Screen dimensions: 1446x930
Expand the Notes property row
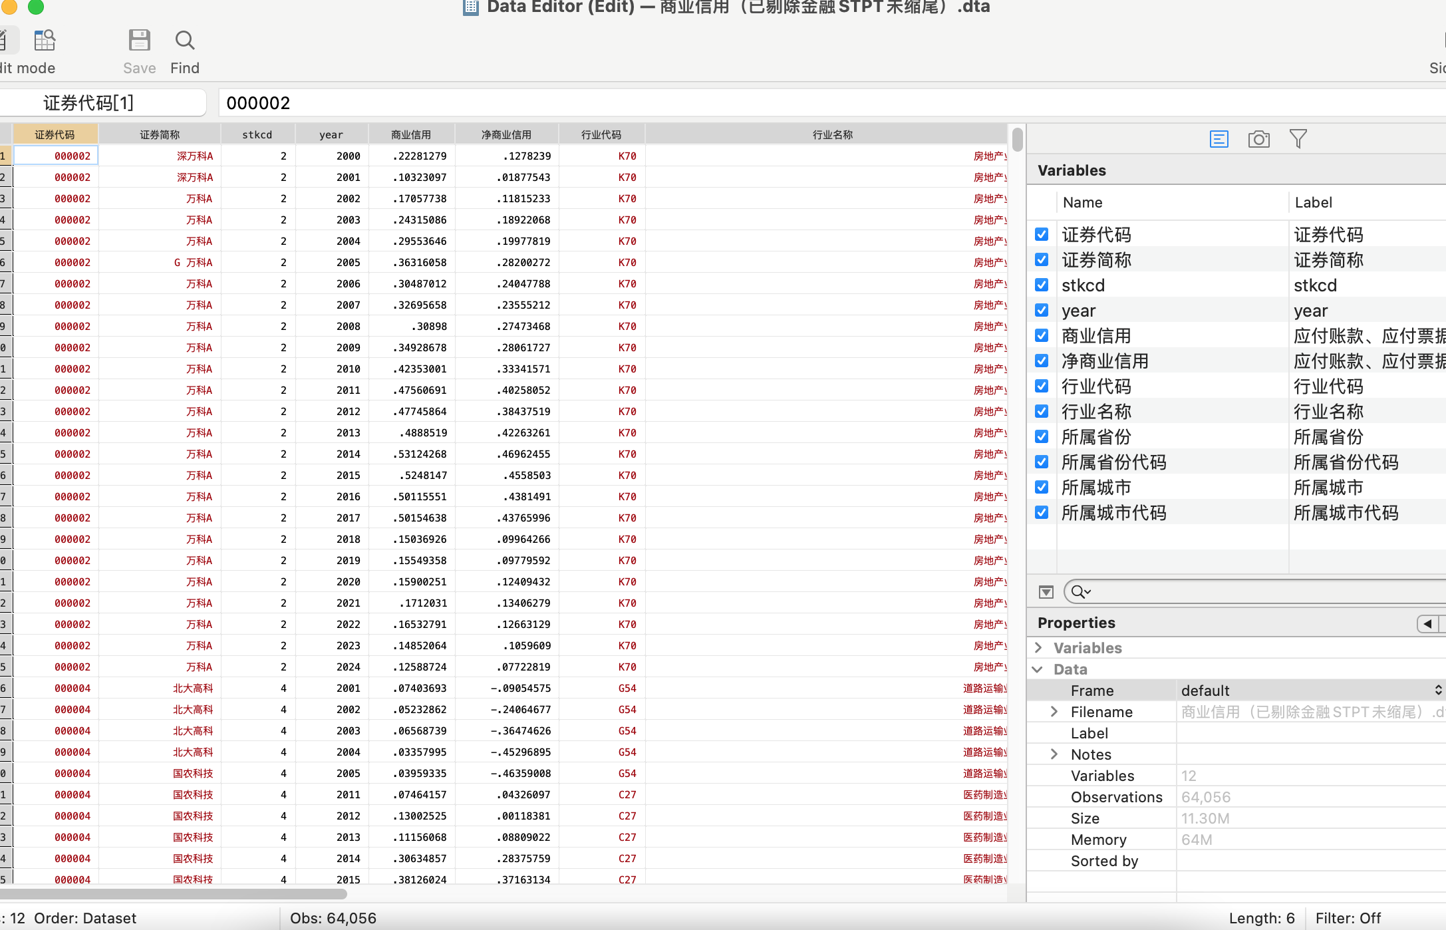(x=1054, y=754)
